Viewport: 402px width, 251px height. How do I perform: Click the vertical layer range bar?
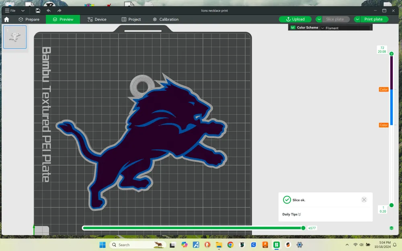click(x=392, y=129)
